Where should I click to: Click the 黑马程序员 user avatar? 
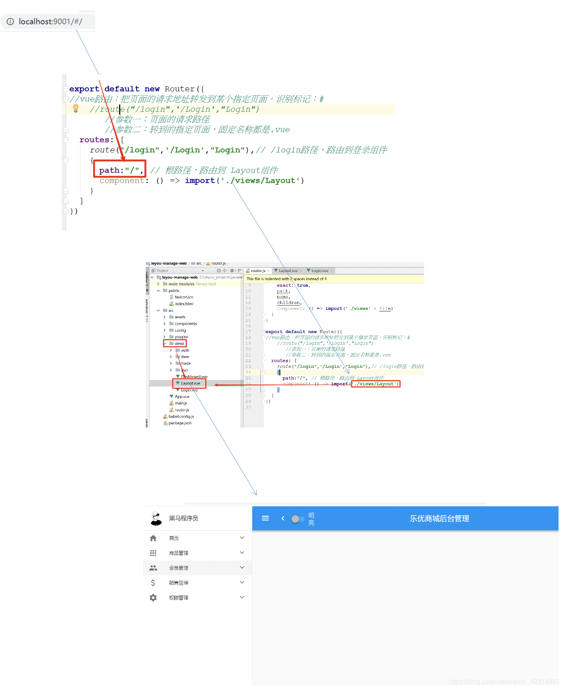tap(156, 518)
